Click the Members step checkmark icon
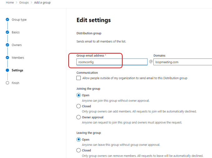The height and width of the screenshot is (158, 212). 7,58
